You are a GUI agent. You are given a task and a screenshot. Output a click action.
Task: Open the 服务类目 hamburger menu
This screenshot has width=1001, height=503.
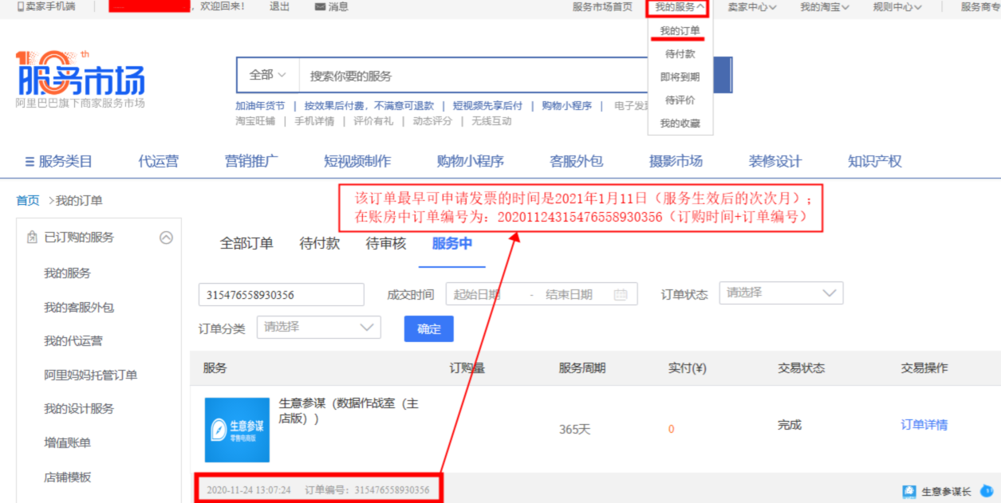pos(30,161)
